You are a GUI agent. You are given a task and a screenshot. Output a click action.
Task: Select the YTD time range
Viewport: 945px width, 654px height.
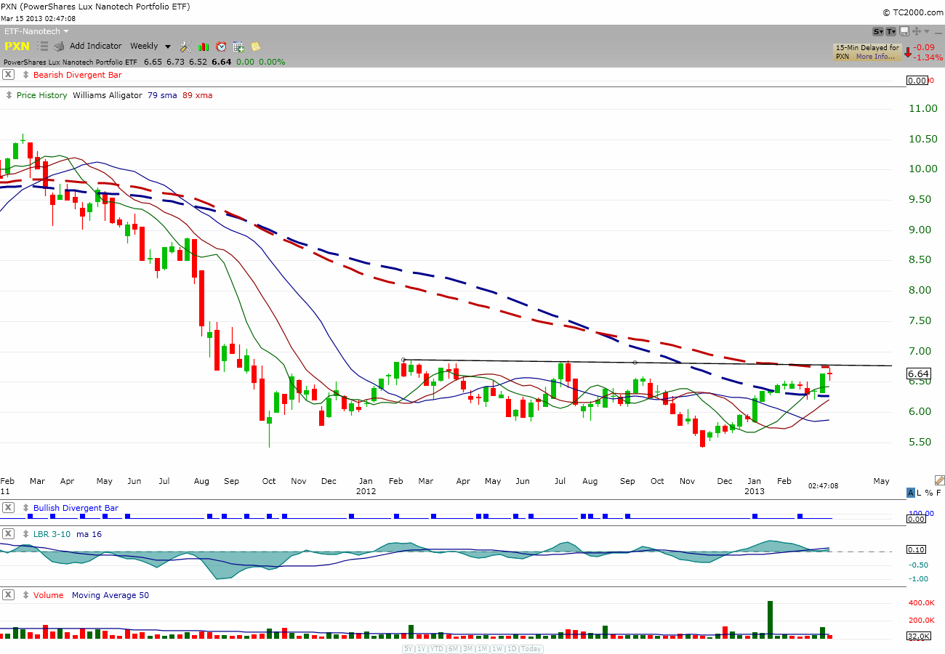click(x=437, y=649)
